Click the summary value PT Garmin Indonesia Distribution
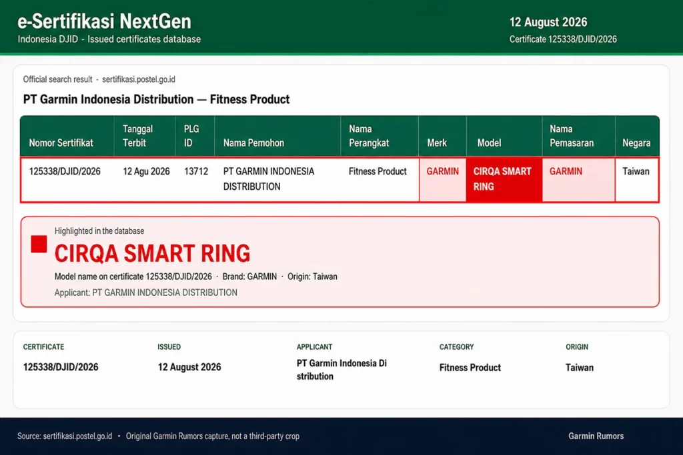This screenshot has width=683, height=455. pyautogui.click(x=341, y=370)
